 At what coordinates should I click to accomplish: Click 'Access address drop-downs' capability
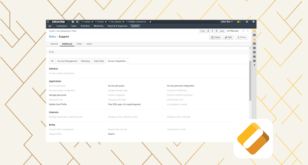(x=61, y=73)
